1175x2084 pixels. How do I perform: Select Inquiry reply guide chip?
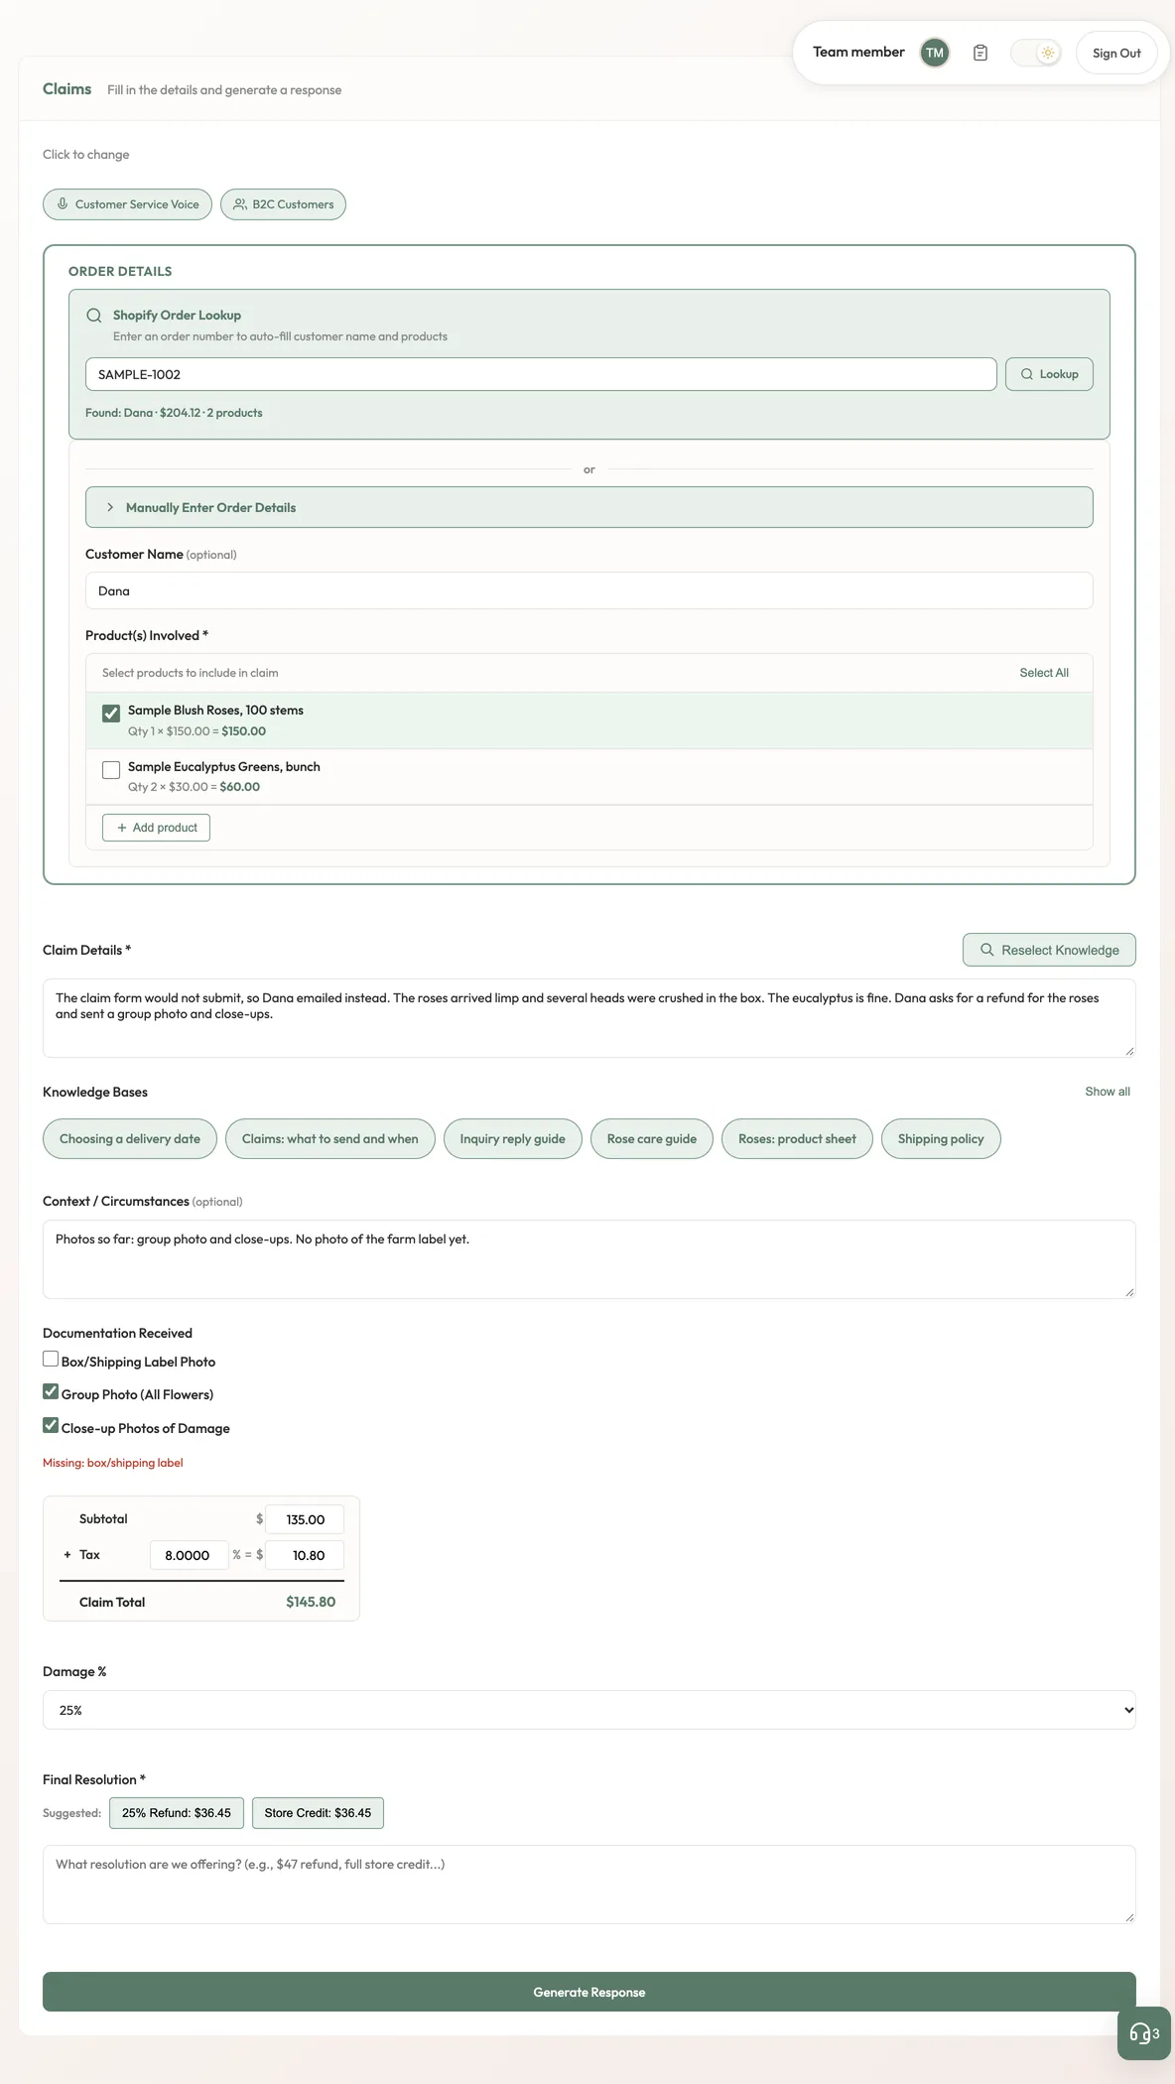513,1138
